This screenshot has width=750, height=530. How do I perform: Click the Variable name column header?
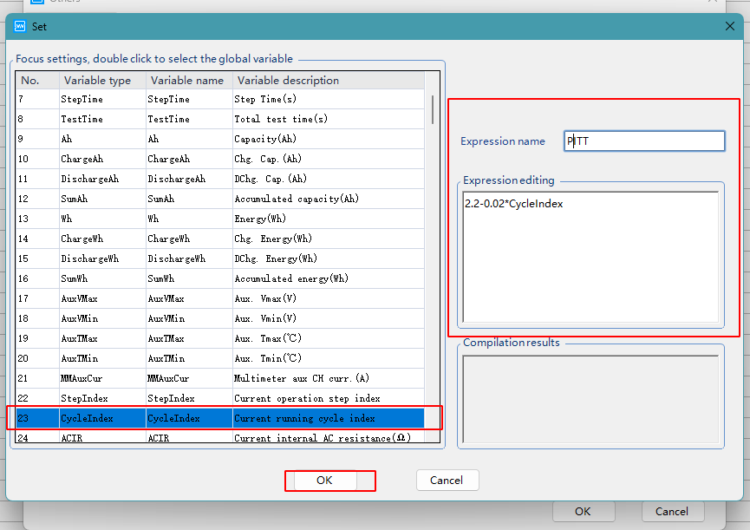point(187,80)
